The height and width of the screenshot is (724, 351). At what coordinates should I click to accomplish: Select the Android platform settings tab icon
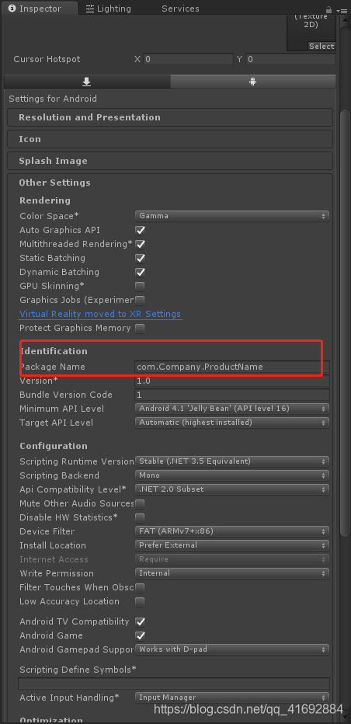pyautogui.click(x=252, y=82)
